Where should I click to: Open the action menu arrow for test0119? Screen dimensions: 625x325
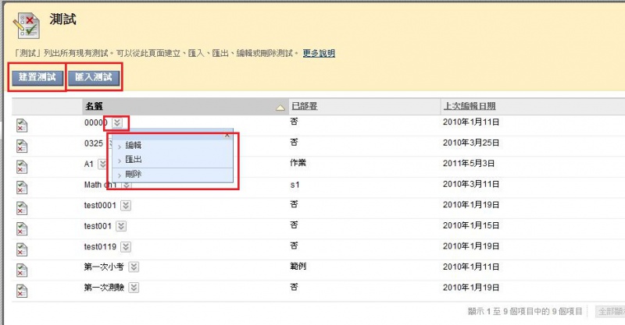coord(125,246)
